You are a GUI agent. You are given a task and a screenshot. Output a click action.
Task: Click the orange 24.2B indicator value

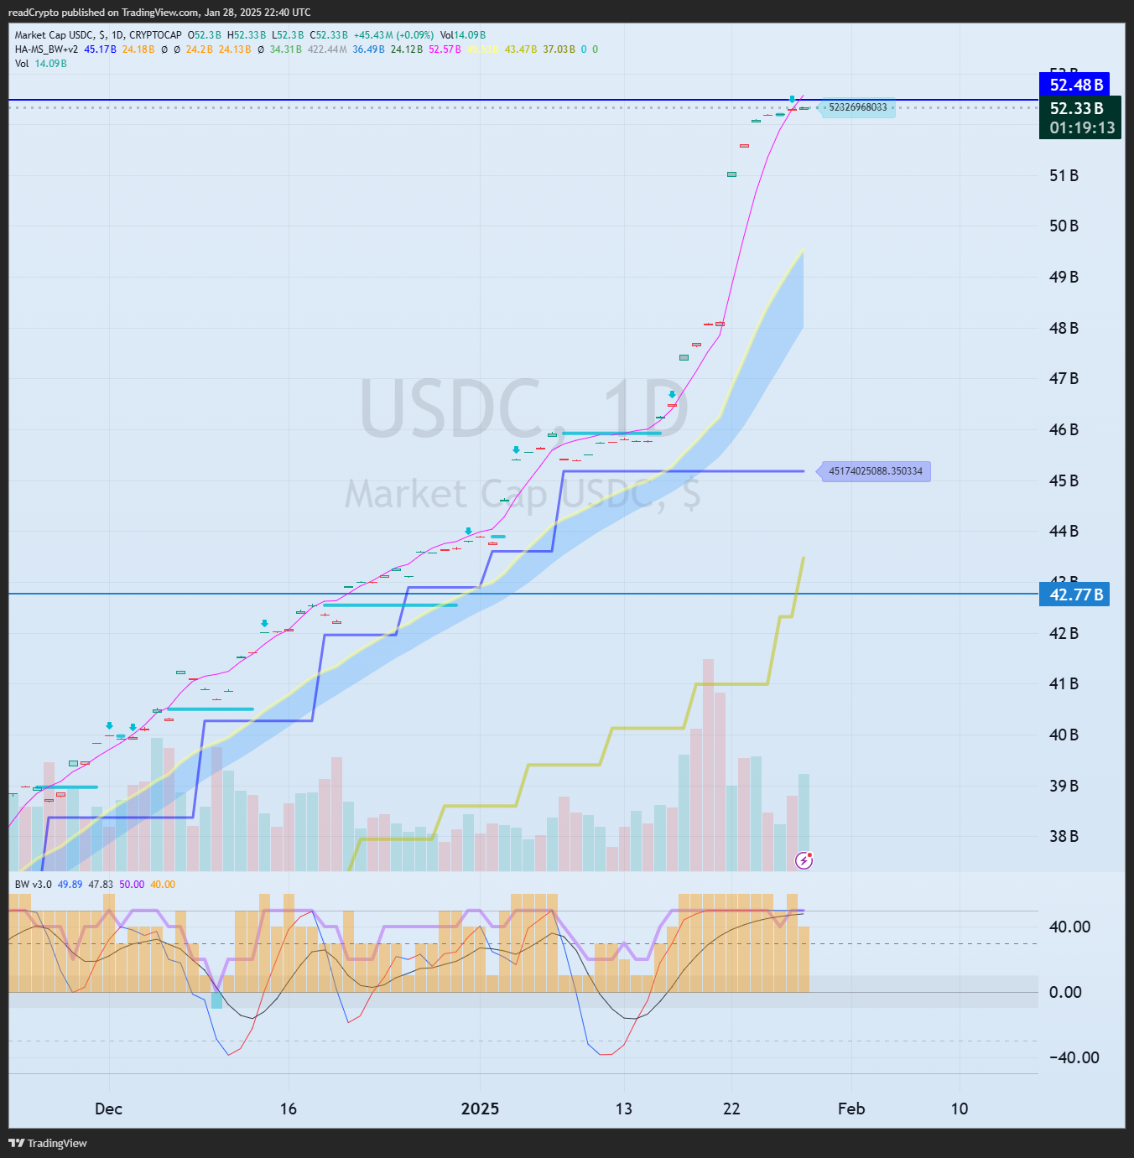(200, 49)
